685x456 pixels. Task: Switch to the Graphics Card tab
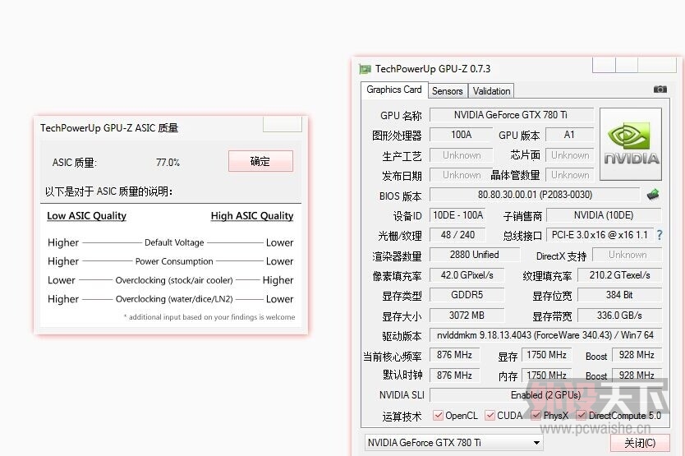click(393, 90)
